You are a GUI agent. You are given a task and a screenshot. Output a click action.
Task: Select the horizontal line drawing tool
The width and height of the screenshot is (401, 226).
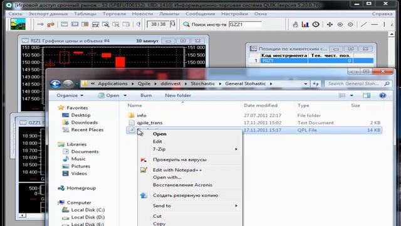[x=374, y=24]
